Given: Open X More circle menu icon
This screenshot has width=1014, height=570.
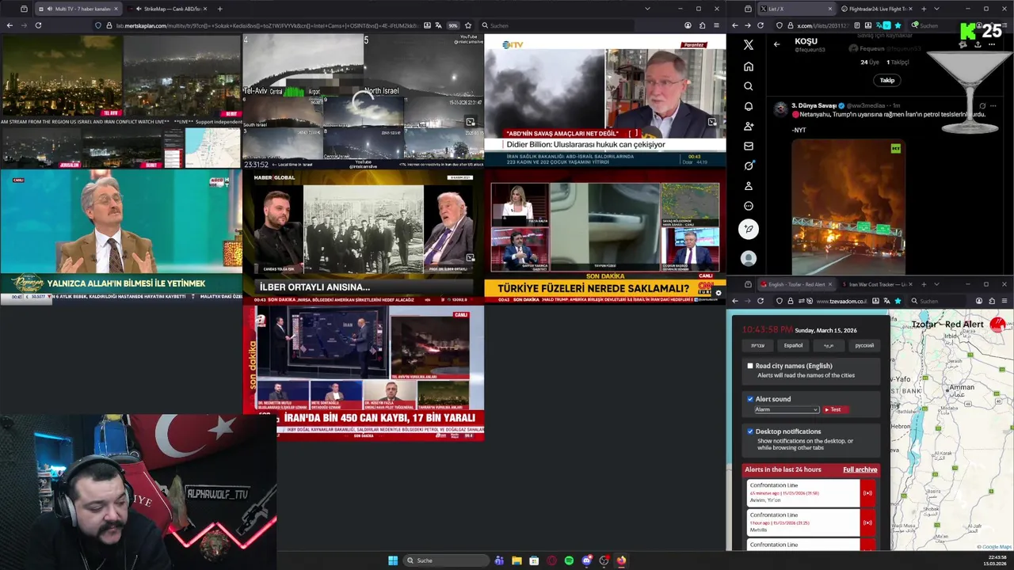Looking at the screenshot, I should (749, 206).
